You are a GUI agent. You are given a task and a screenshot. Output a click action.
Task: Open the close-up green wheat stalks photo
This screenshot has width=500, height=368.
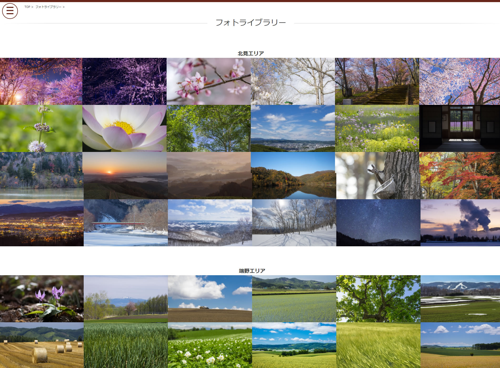point(126,345)
